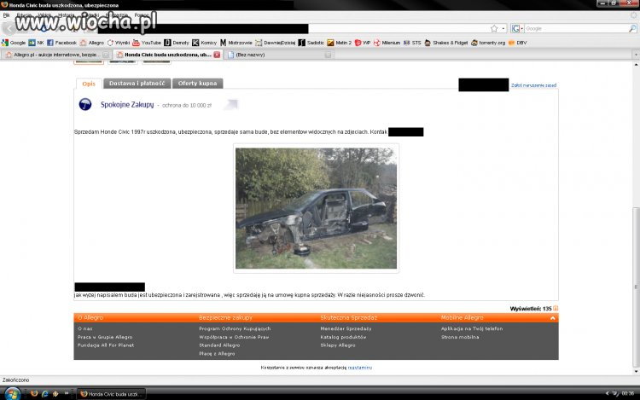
Task: Click the scrollbar up arrow
Action: point(636,65)
